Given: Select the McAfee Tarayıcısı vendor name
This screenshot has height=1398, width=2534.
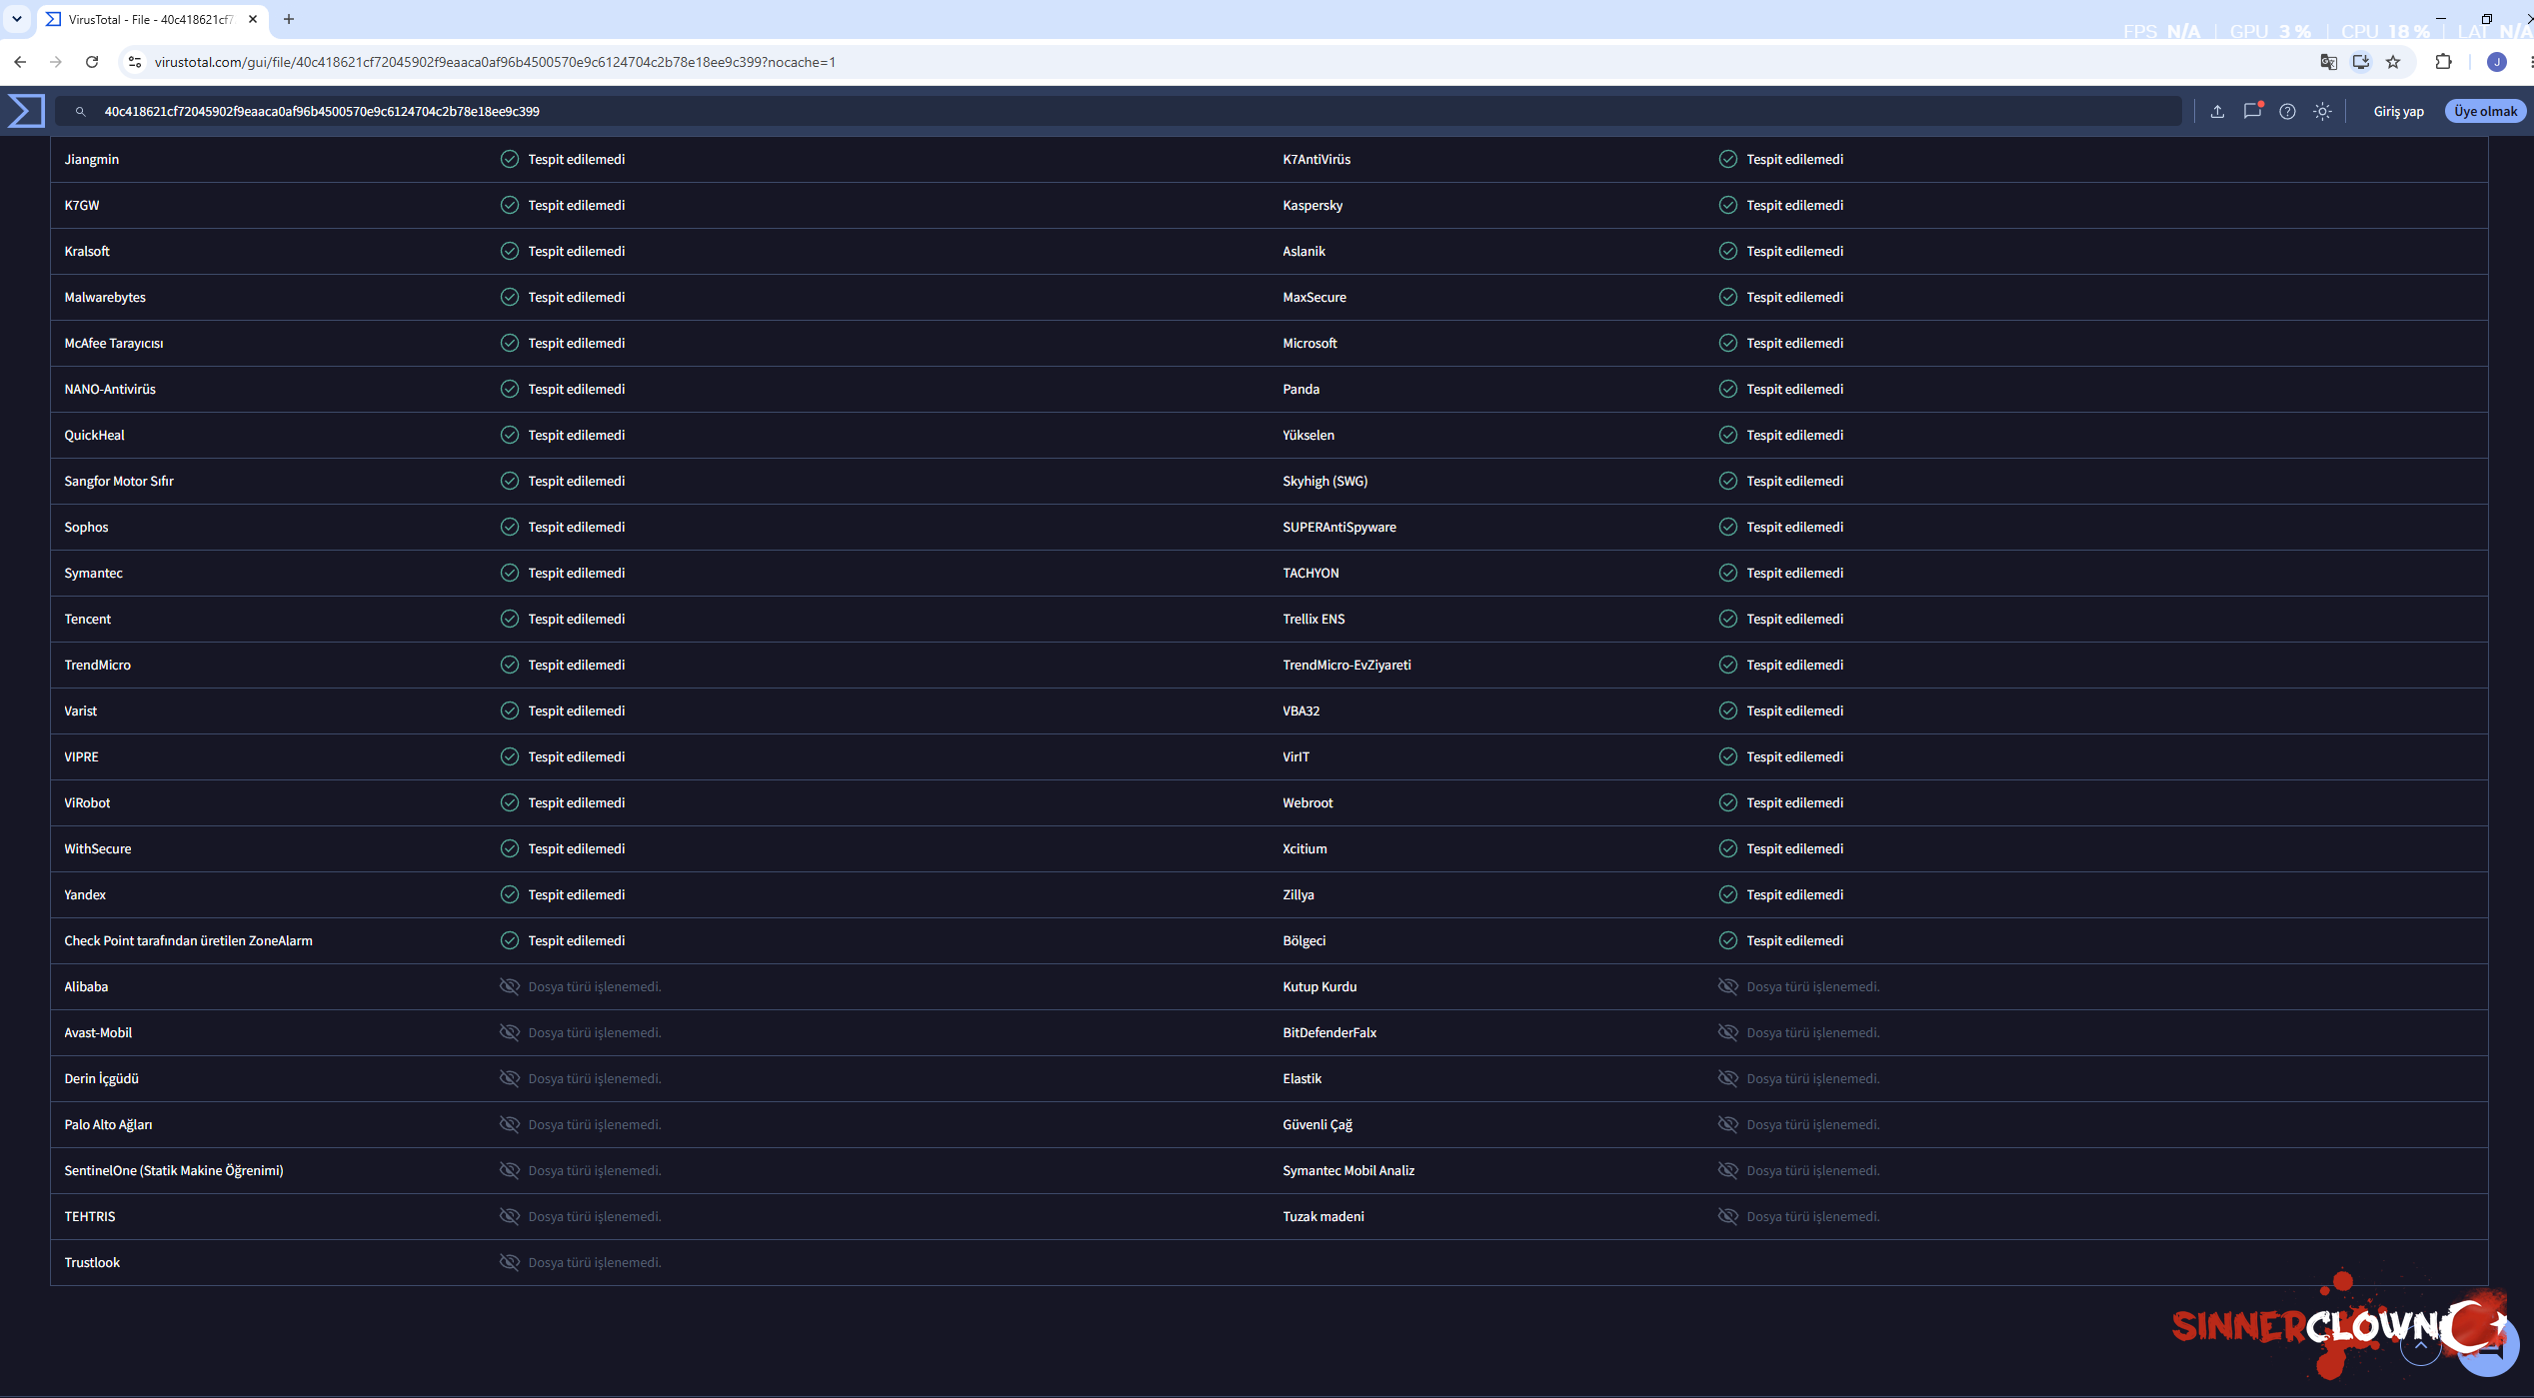Looking at the screenshot, I should (x=114, y=343).
